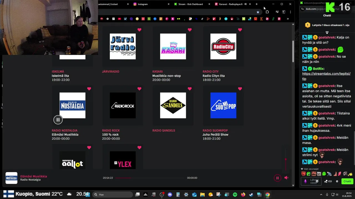Screen dimensions: 355x199
Task: Open the media controls icon in toolbar
Action: point(277,12)
